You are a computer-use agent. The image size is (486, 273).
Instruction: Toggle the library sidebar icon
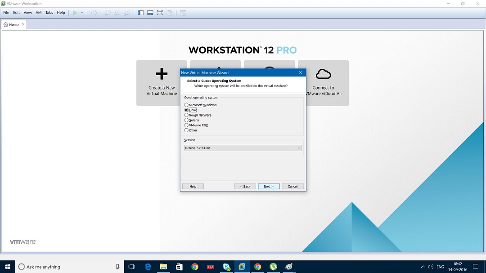[x=141, y=13]
